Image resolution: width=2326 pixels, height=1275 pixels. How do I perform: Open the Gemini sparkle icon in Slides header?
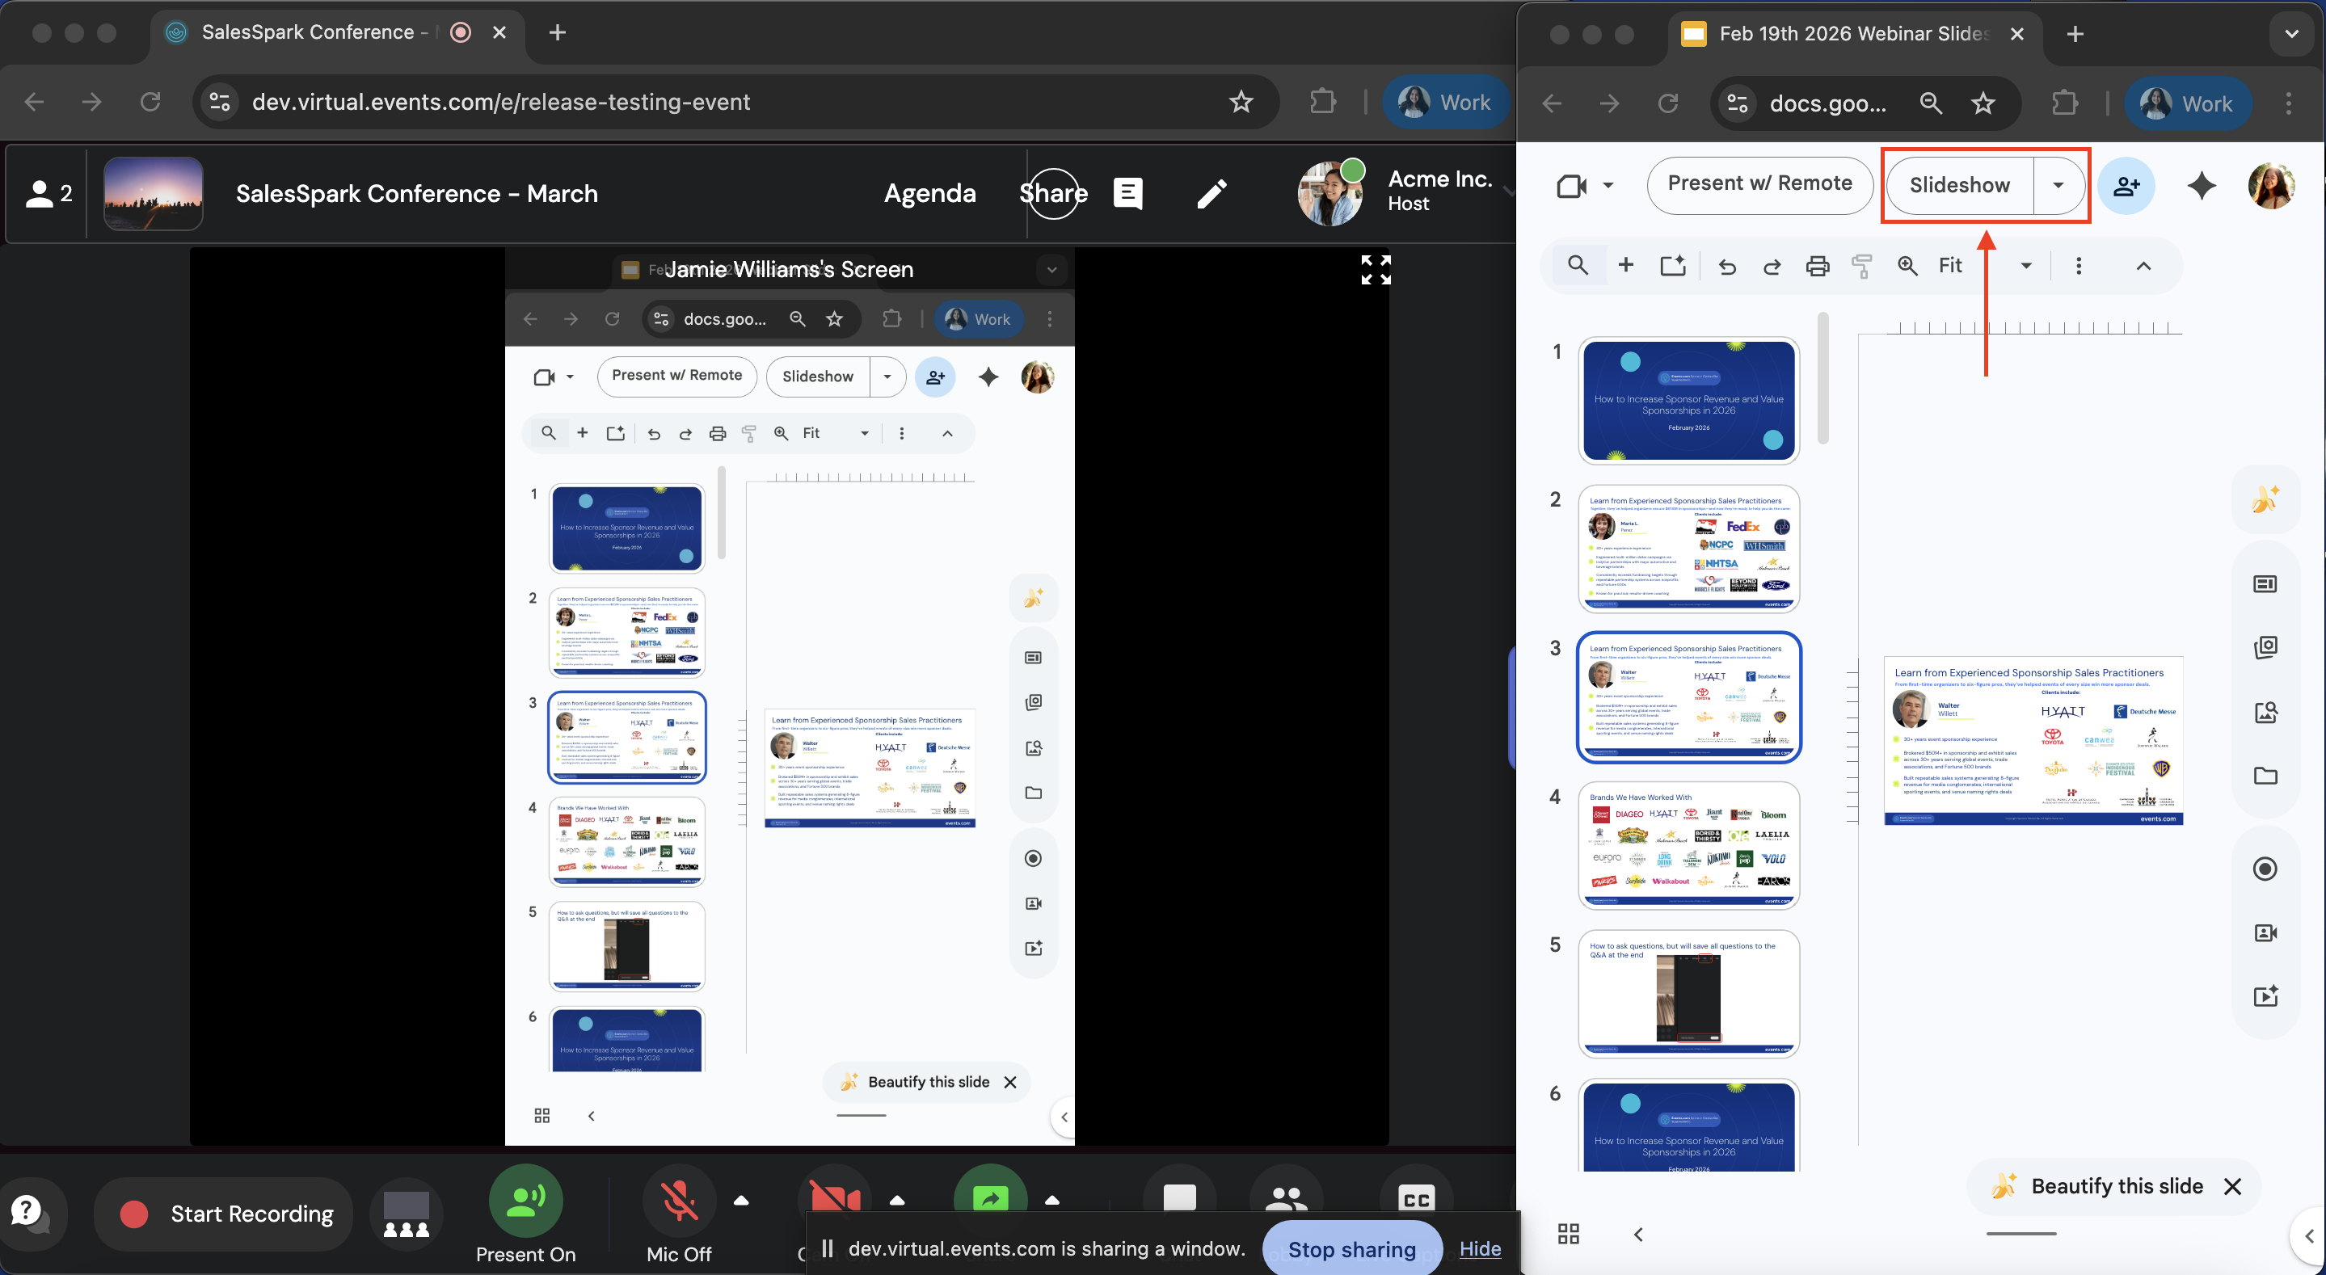coord(2202,186)
